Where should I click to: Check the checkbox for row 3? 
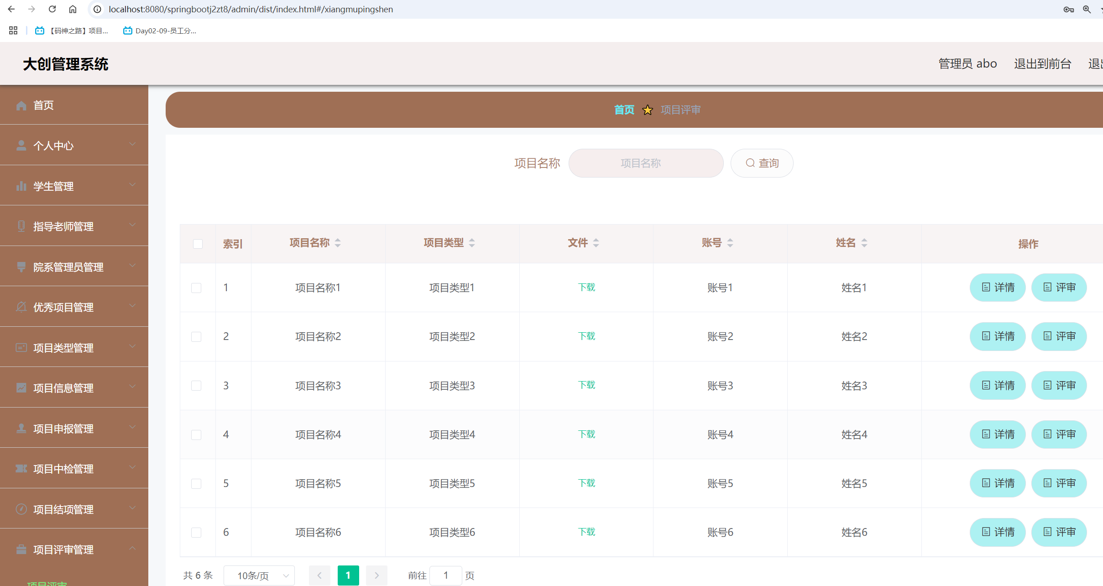196,386
